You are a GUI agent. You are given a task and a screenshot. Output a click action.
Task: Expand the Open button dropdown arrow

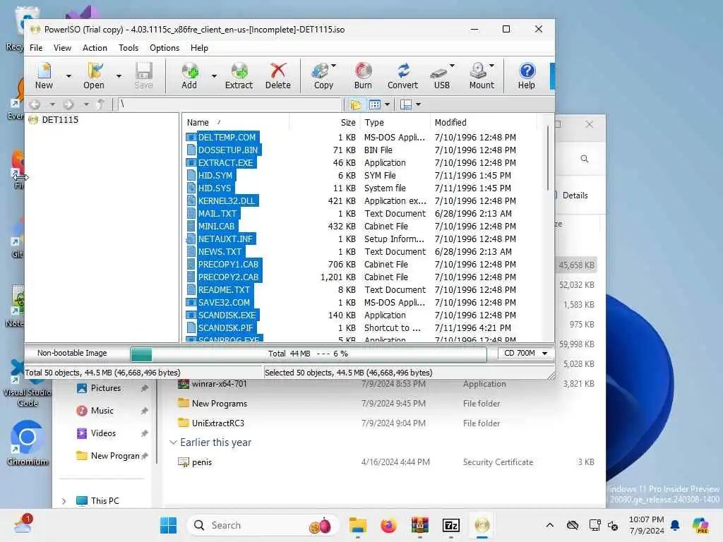pos(119,76)
